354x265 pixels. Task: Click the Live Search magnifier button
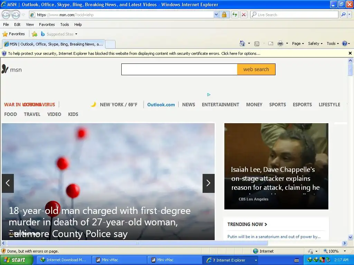tap(343, 14)
